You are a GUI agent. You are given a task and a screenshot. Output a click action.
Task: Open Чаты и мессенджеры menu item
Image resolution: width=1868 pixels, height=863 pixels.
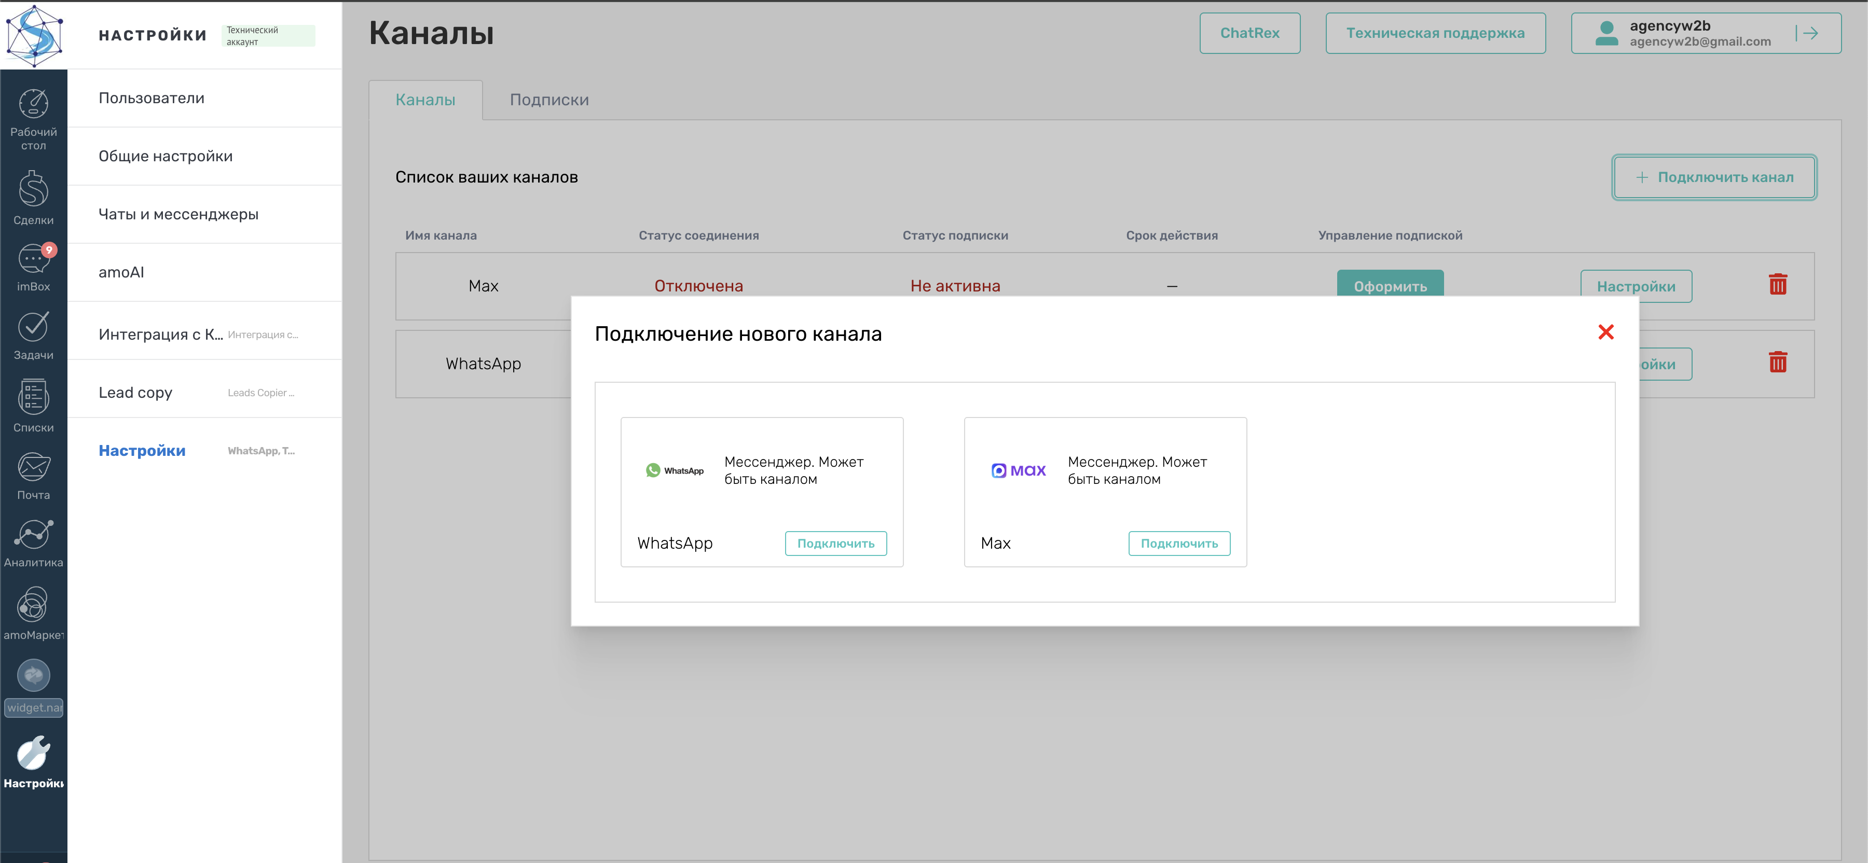tap(178, 215)
